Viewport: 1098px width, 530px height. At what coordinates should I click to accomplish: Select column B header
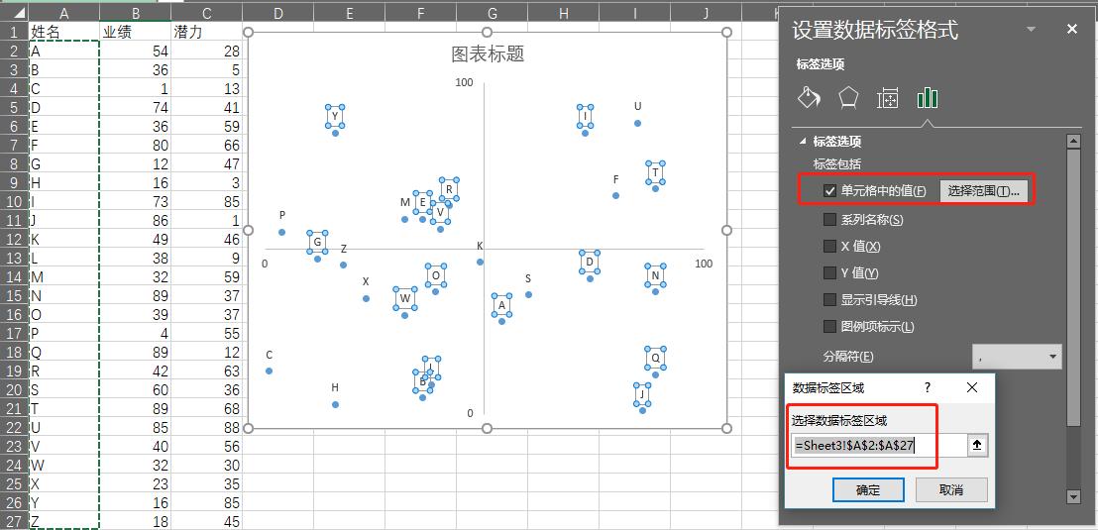pyautogui.click(x=135, y=12)
